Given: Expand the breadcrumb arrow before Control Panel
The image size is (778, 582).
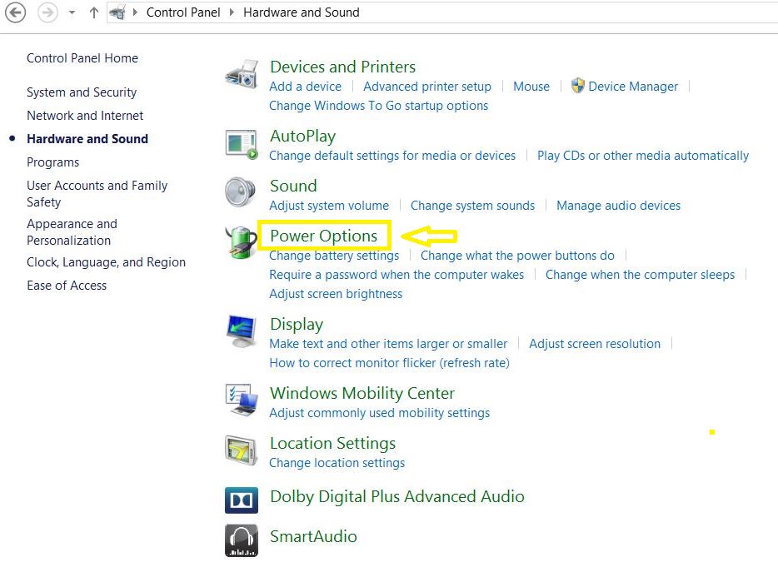Looking at the screenshot, I should click(x=136, y=13).
